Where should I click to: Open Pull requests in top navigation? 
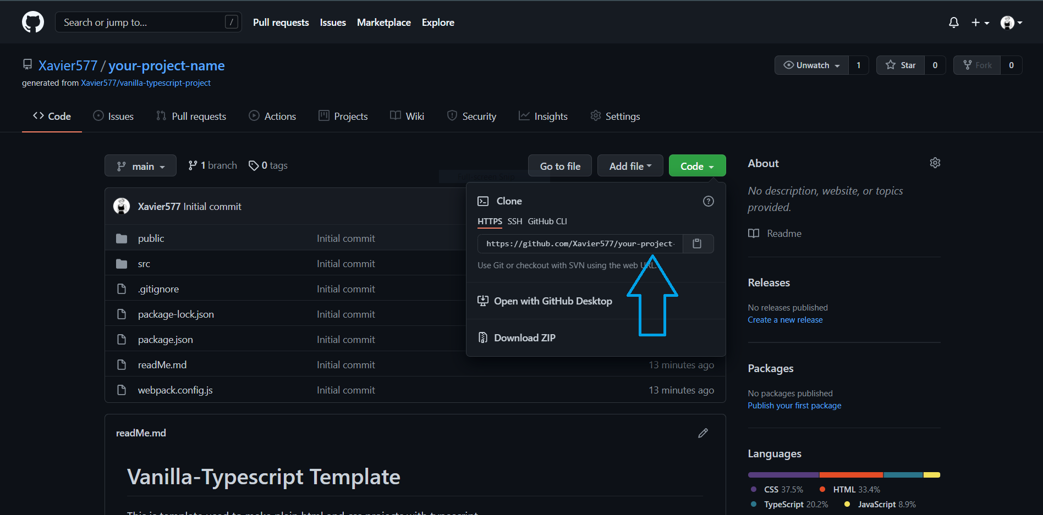(x=281, y=23)
